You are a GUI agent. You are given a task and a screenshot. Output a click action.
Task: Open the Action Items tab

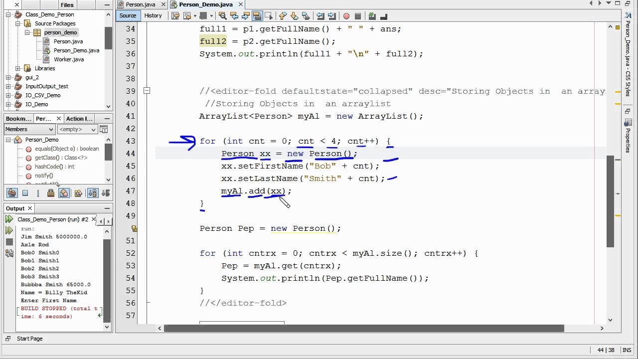point(79,119)
